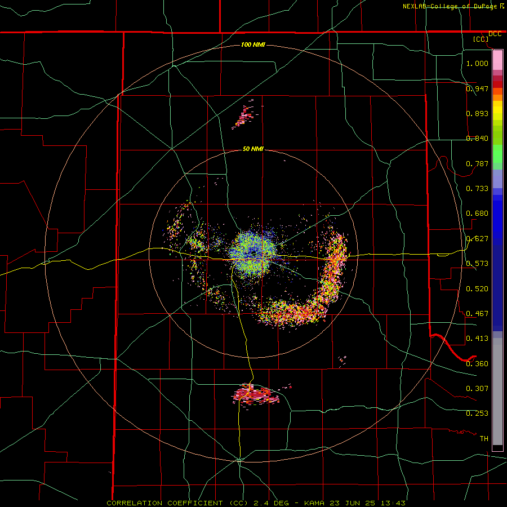Click the 0.413 legend value
Image resolution: width=507 pixels, height=507 pixels.
click(x=477, y=339)
